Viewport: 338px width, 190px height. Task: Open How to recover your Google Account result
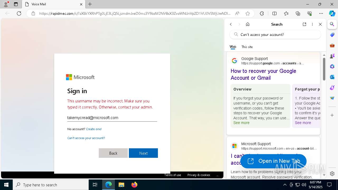coord(263,74)
